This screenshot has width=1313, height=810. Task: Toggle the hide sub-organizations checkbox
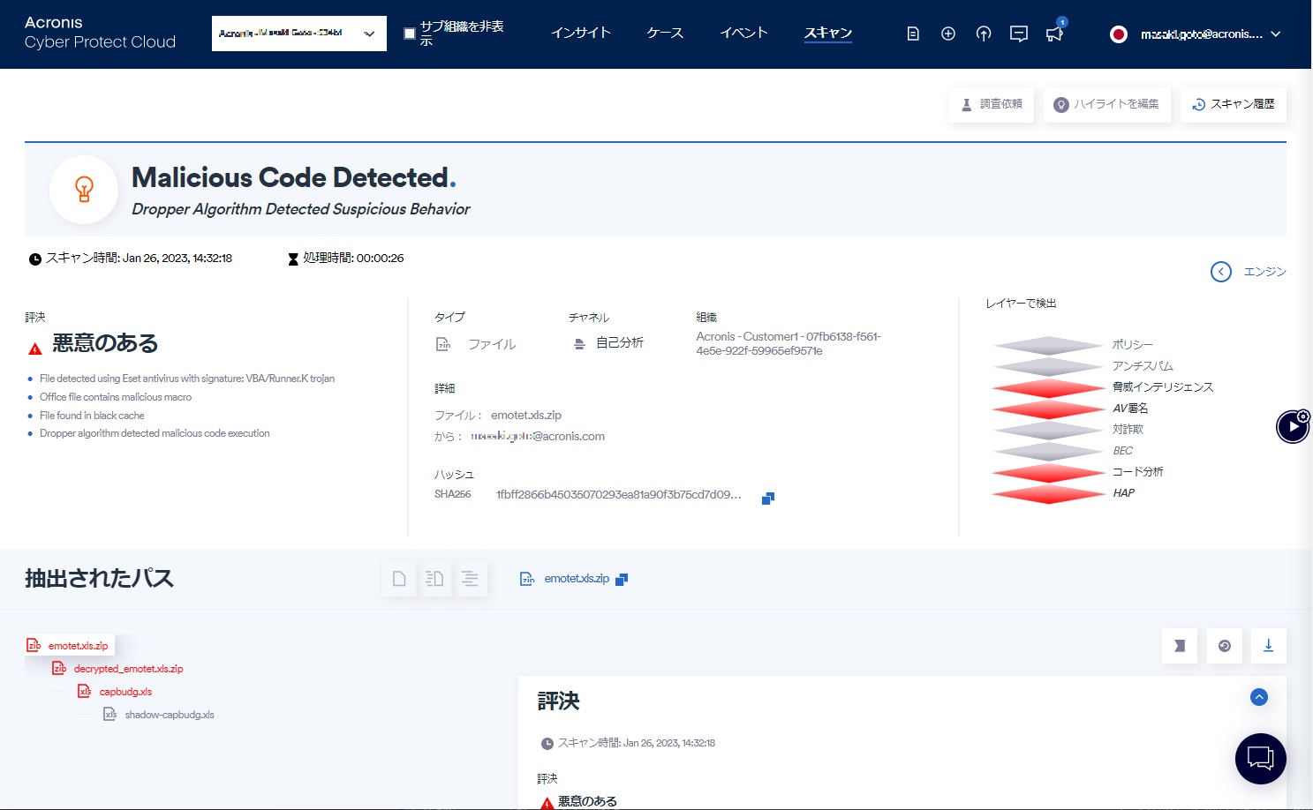click(410, 34)
